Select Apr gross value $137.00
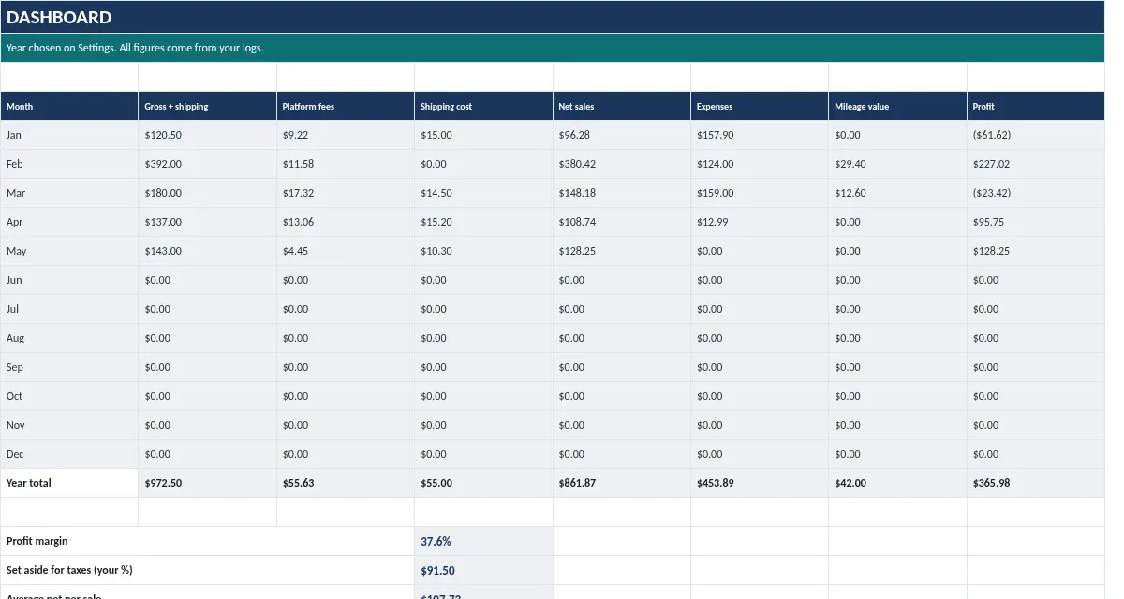The height and width of the screenshot is (599, 1124). [x=207, y=222]
